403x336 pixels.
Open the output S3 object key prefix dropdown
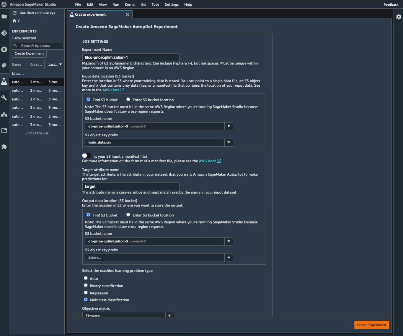pyautogui.click(x=228, y=258)
